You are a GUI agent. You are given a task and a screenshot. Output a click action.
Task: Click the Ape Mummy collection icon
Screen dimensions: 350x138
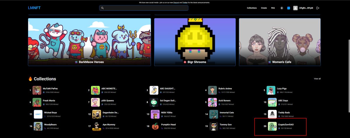click(97, 126)
